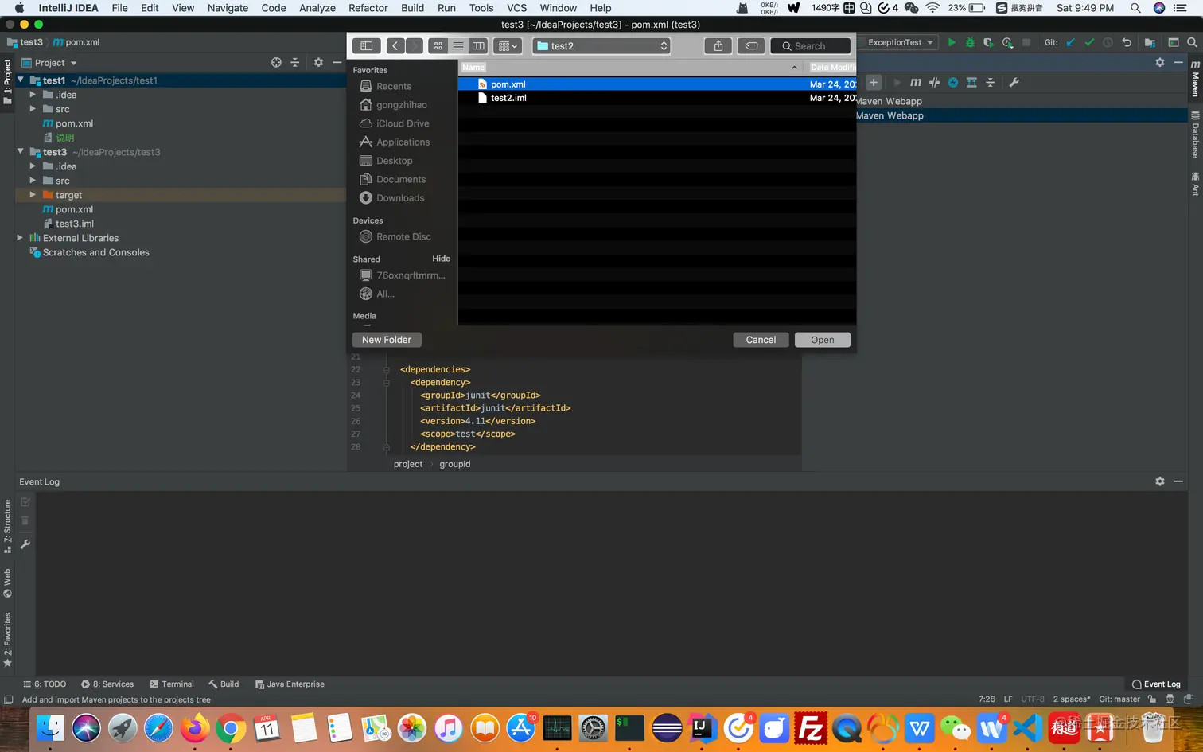Select test2.iml in the file dialog
The height and width of the screenshot is (752, 1203).
[657, 98]
